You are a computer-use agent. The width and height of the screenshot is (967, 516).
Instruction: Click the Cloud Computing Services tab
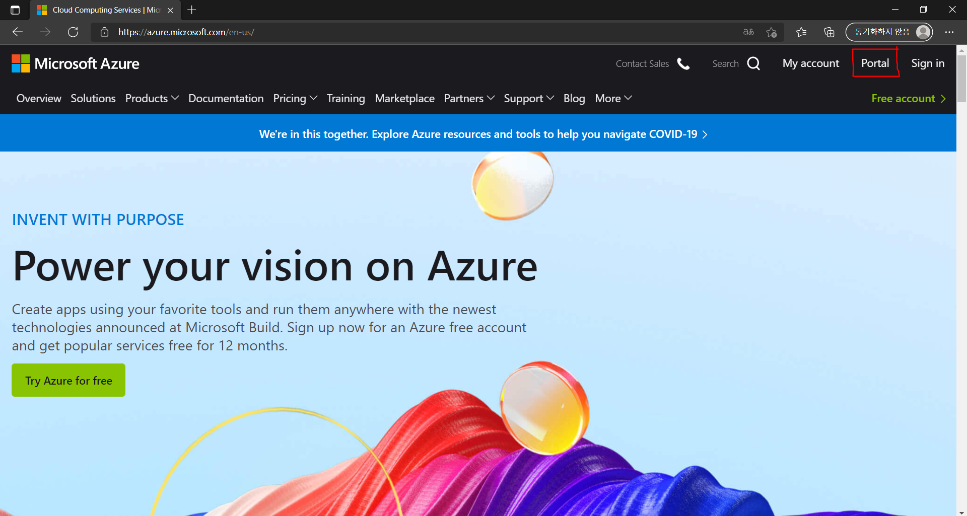coord(106,10)
